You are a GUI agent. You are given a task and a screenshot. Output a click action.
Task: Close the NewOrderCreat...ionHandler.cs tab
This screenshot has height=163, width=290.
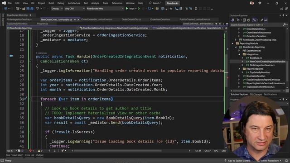pyautogui.click(x=78, y=19)
